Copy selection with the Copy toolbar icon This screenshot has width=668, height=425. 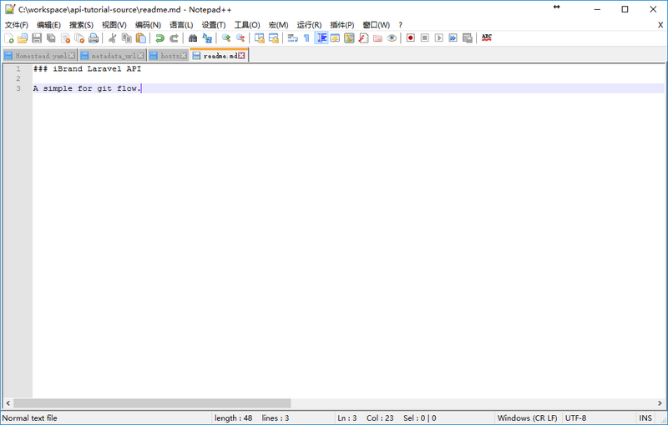click(x=127, y=38)
